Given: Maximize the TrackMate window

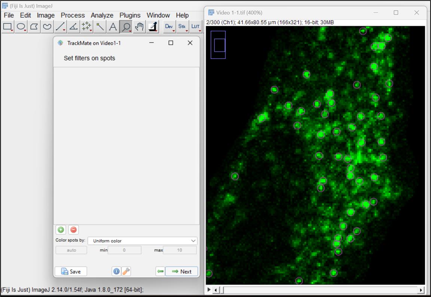Looking at the screenshot, I should (171, 43).
